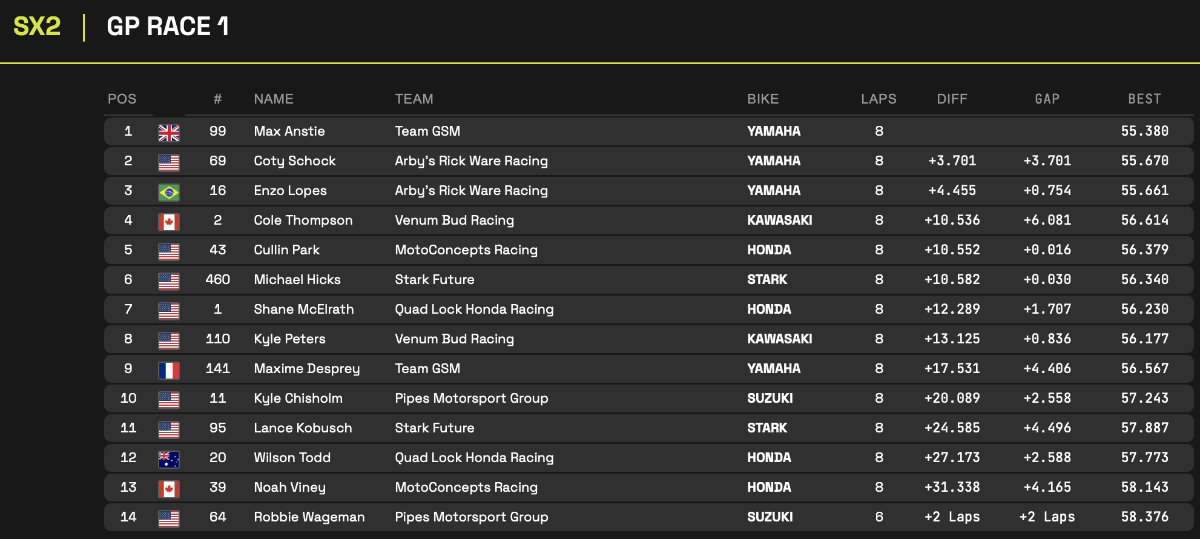
Task: Click the French flag next to Maxime Desprey
Action: pos(169,370)
